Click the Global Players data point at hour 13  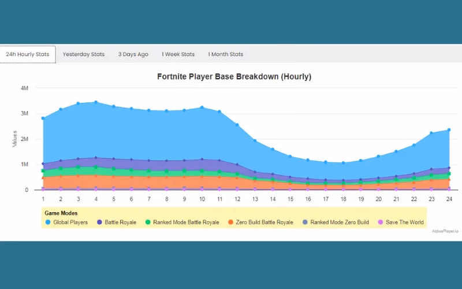click(255, 140)
